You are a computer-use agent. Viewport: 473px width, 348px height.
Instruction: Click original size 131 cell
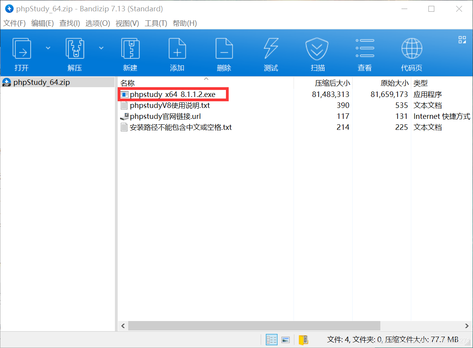401,116
